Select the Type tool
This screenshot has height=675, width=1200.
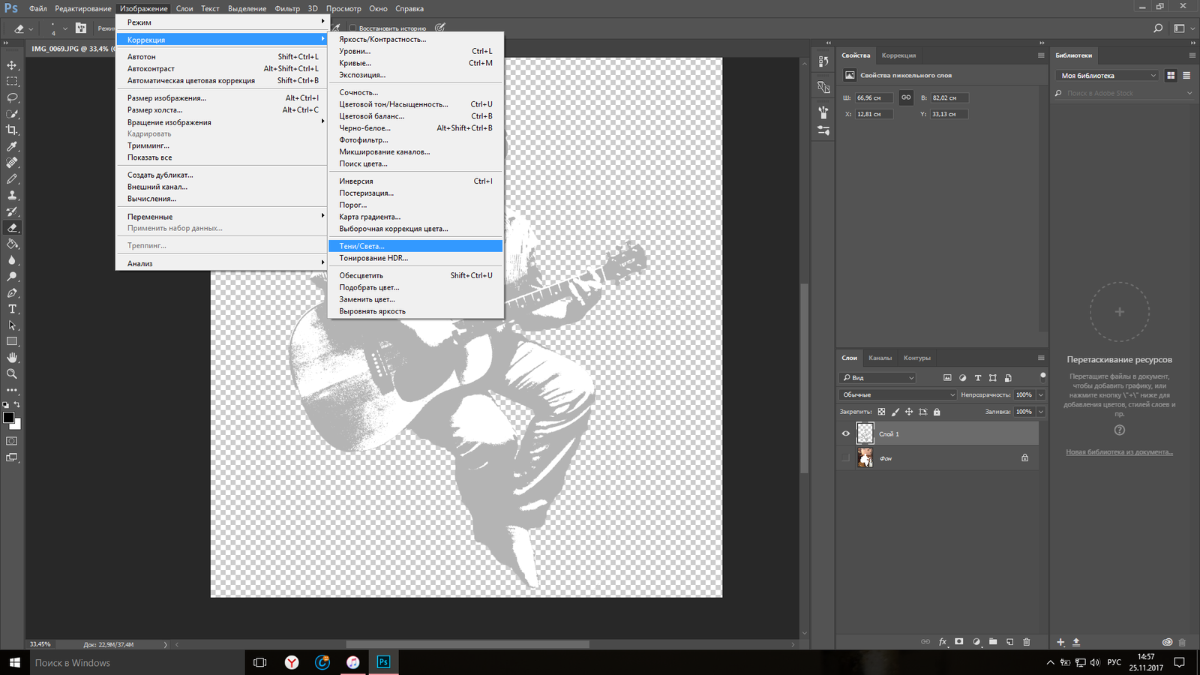(x=12, y=309)
